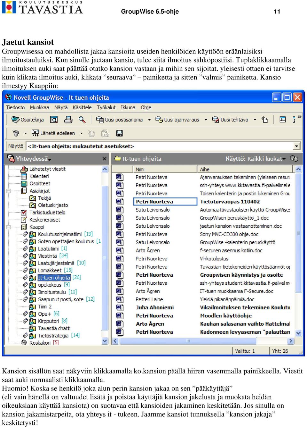
Task: Select Keskeneräiset folder
Action: (x=45, y=220)
